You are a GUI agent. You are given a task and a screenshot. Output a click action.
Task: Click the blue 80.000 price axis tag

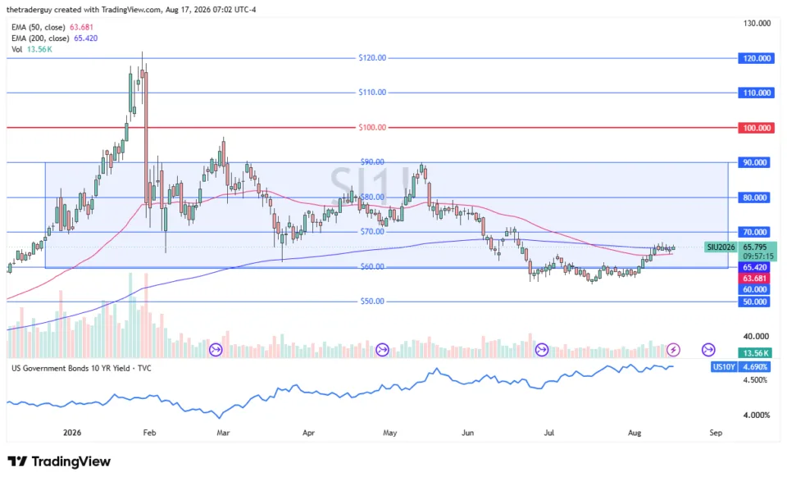pos(754,197)
